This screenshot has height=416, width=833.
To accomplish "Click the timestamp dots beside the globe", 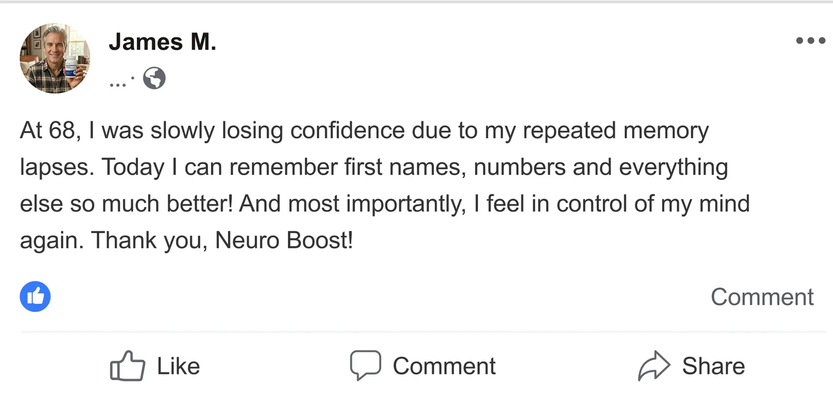I will click(121, 83).
